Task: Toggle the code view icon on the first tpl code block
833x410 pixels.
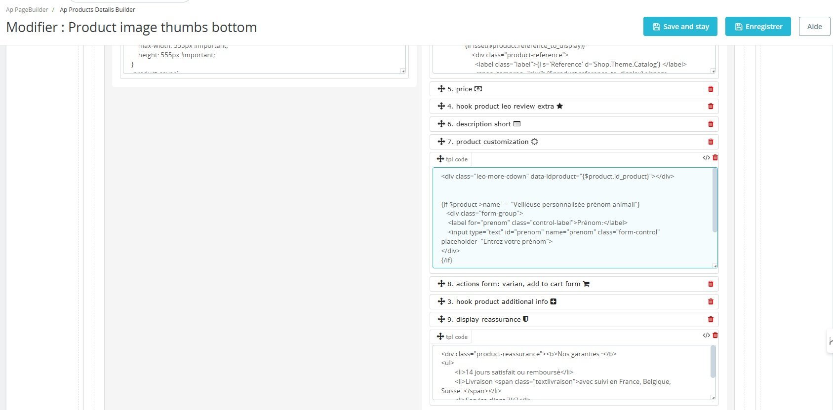Action: [706, 158]
